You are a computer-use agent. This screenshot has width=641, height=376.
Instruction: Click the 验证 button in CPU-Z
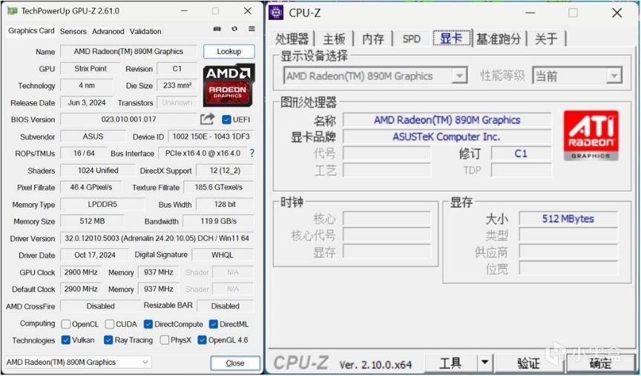click(x=528, y=363)
